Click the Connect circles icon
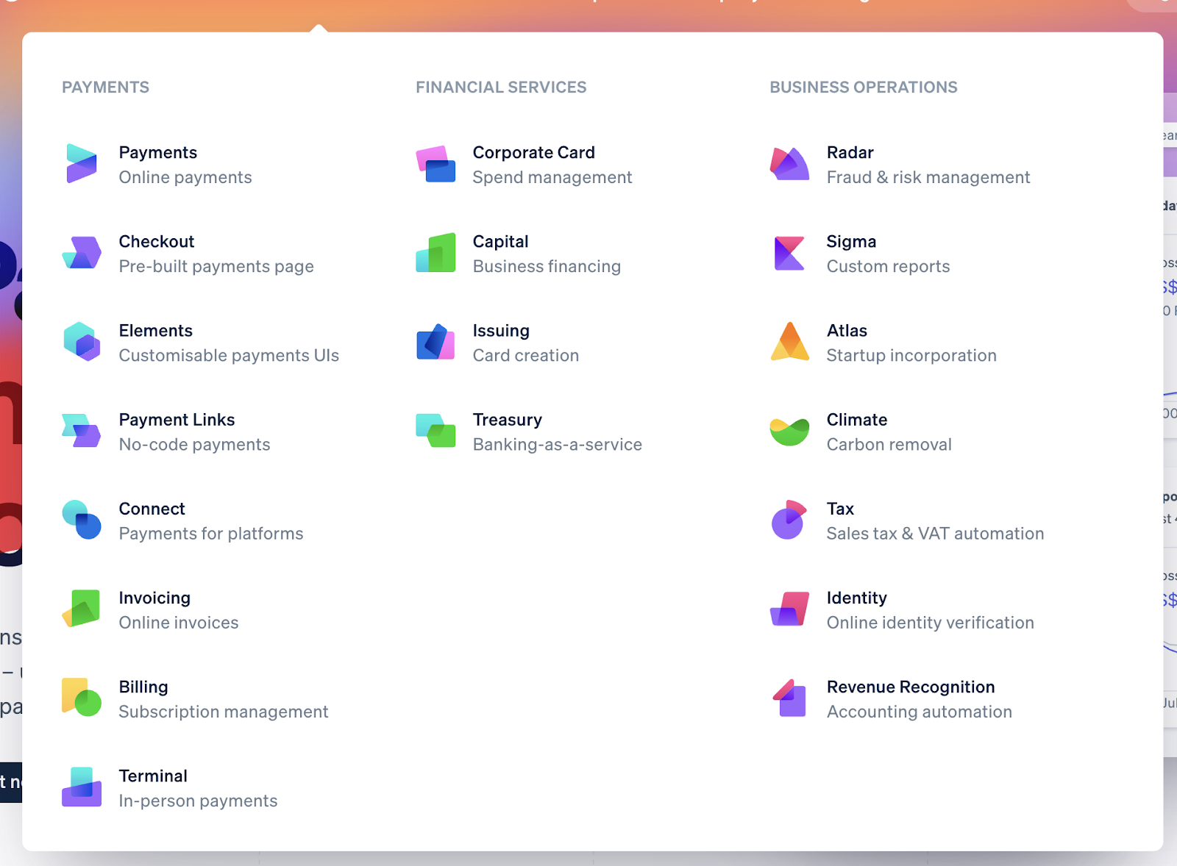The image size is (1177, 866). [82, 520]
